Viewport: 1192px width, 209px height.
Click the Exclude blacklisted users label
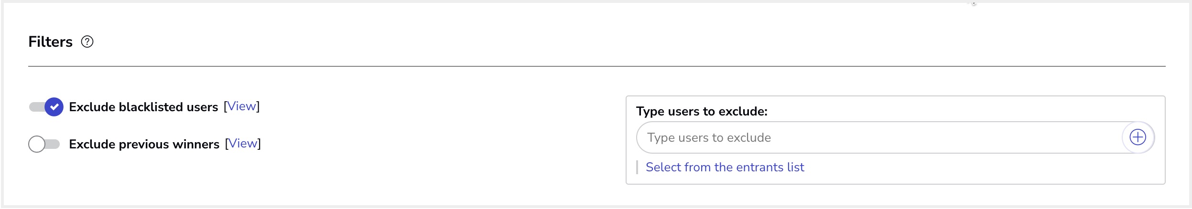pos(143,107)
